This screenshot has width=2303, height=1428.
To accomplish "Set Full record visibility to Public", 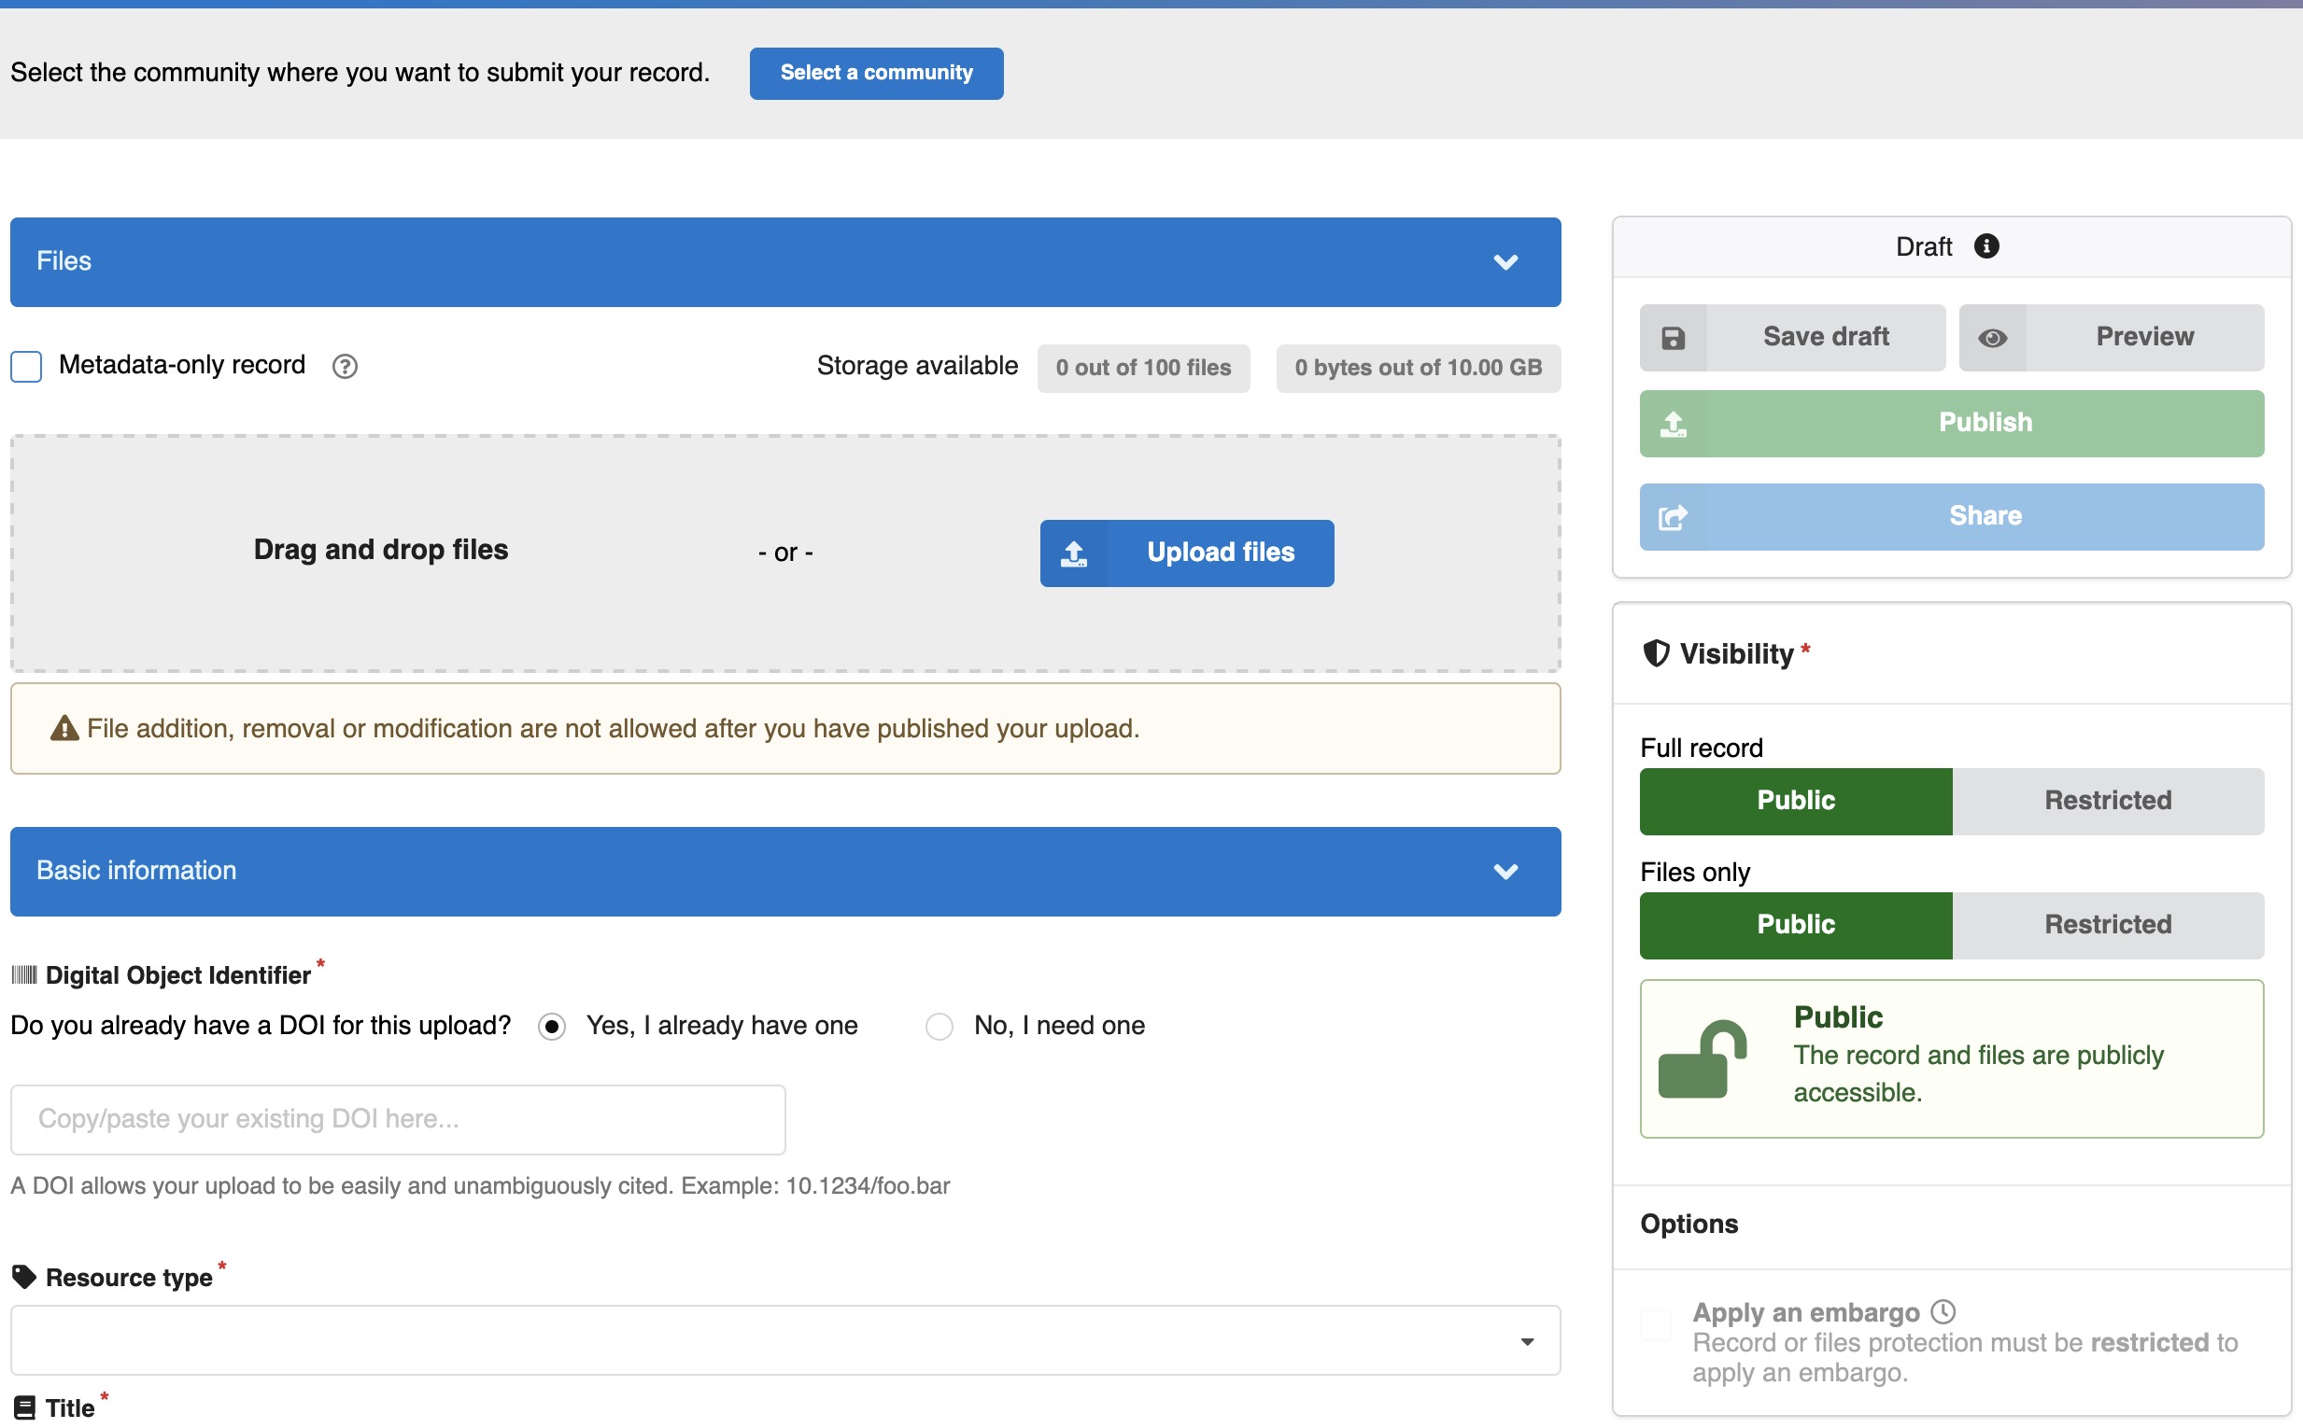I will [1796, 801].
